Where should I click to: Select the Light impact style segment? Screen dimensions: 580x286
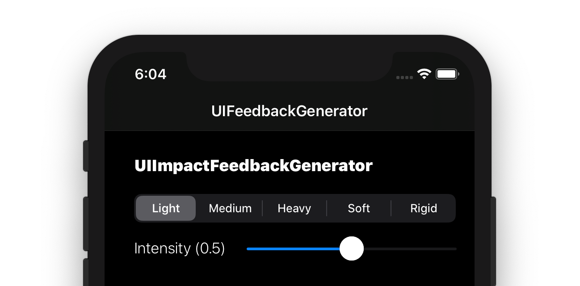click(x=166, y=208)
